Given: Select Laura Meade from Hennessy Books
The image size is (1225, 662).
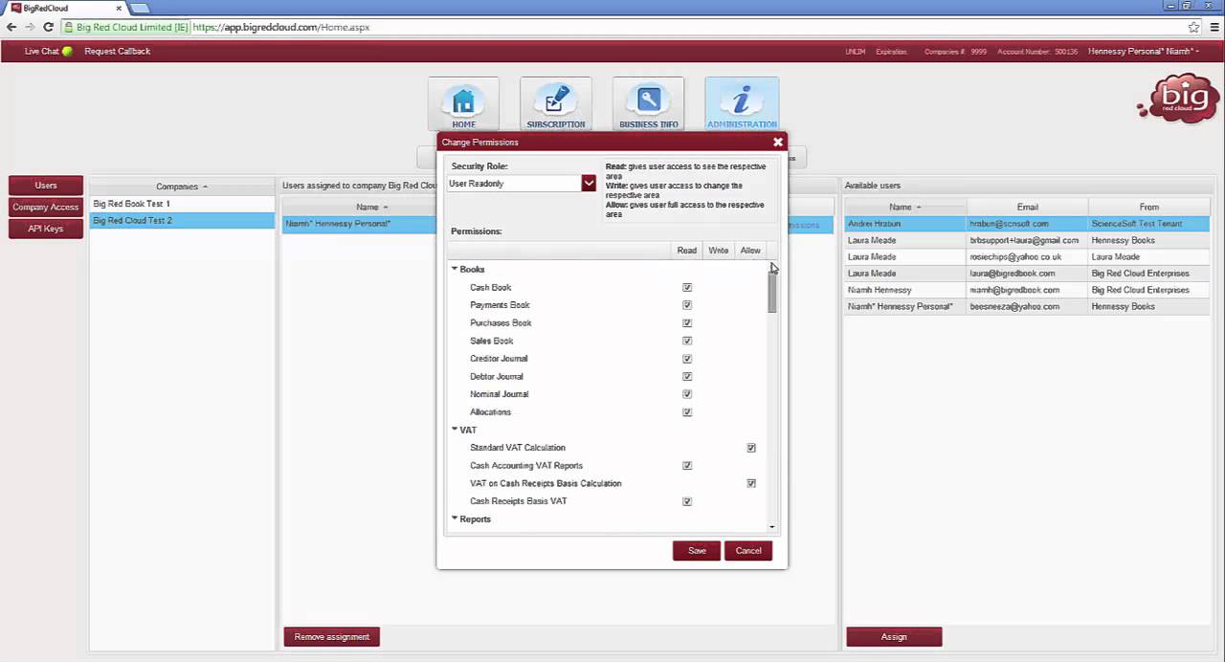Looking at the screenshot, I should (1027, 240).
